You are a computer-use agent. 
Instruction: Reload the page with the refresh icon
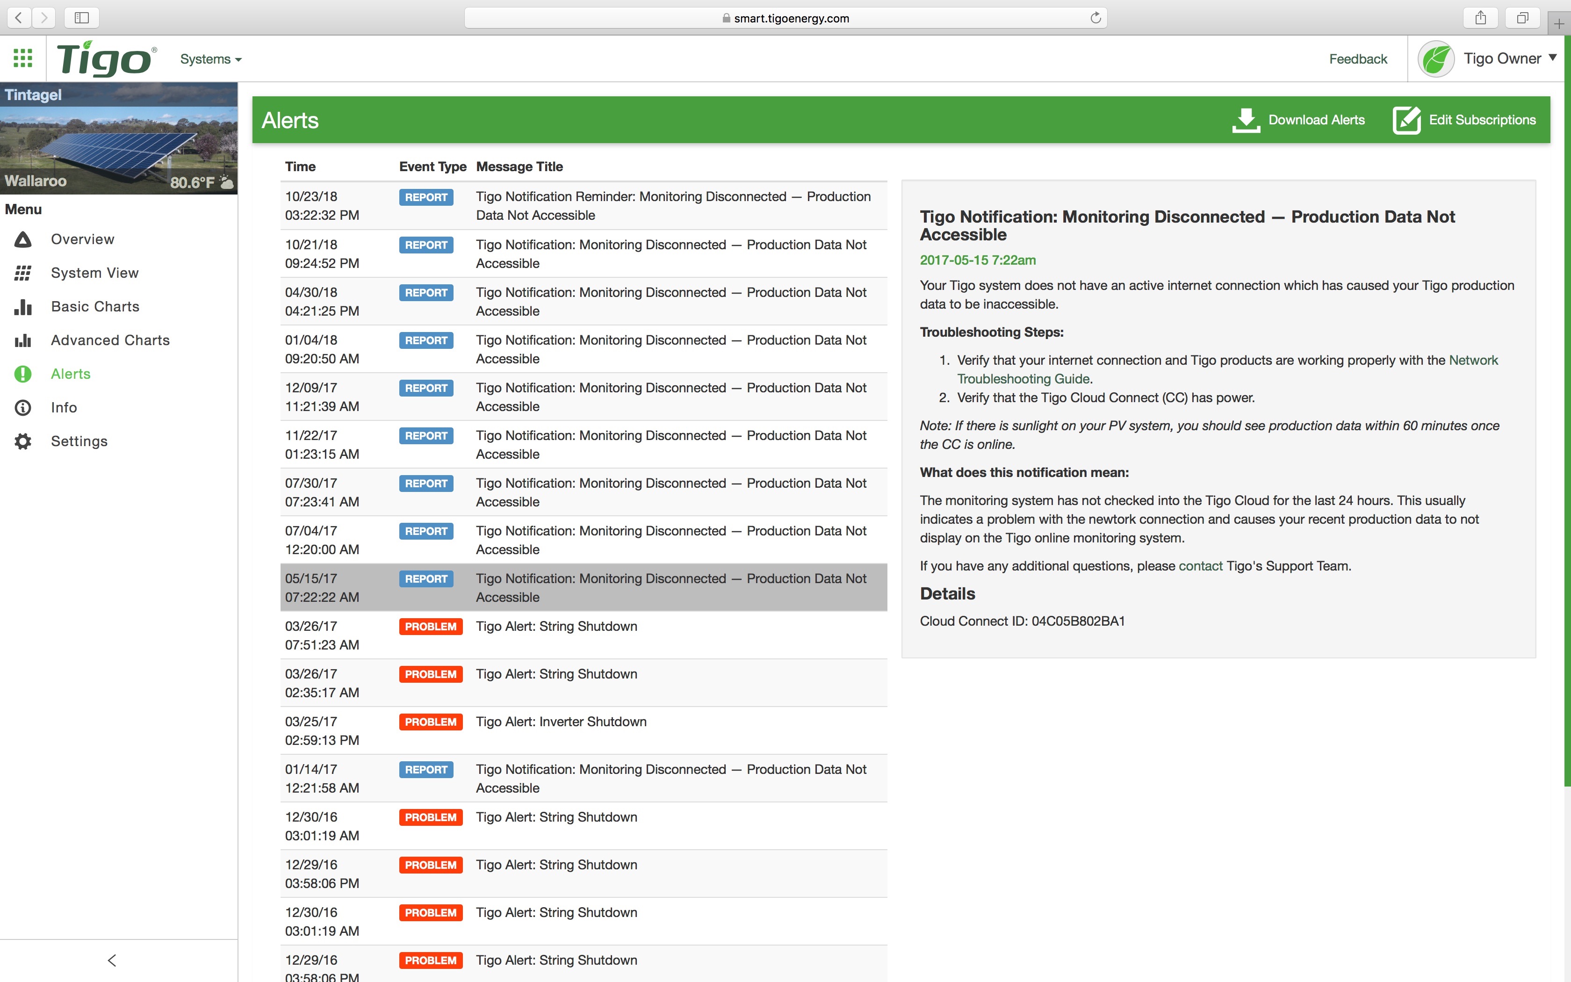[1095, 18]
